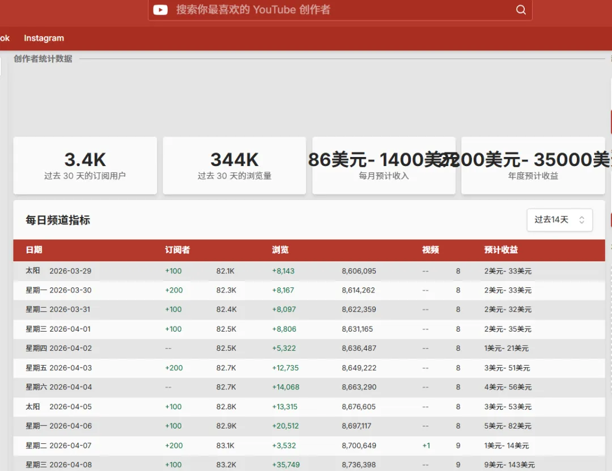Click the up-down arrows in 过去14天 selector
The height and width of the screenshot is (471, 612).
tap(581, 220)
